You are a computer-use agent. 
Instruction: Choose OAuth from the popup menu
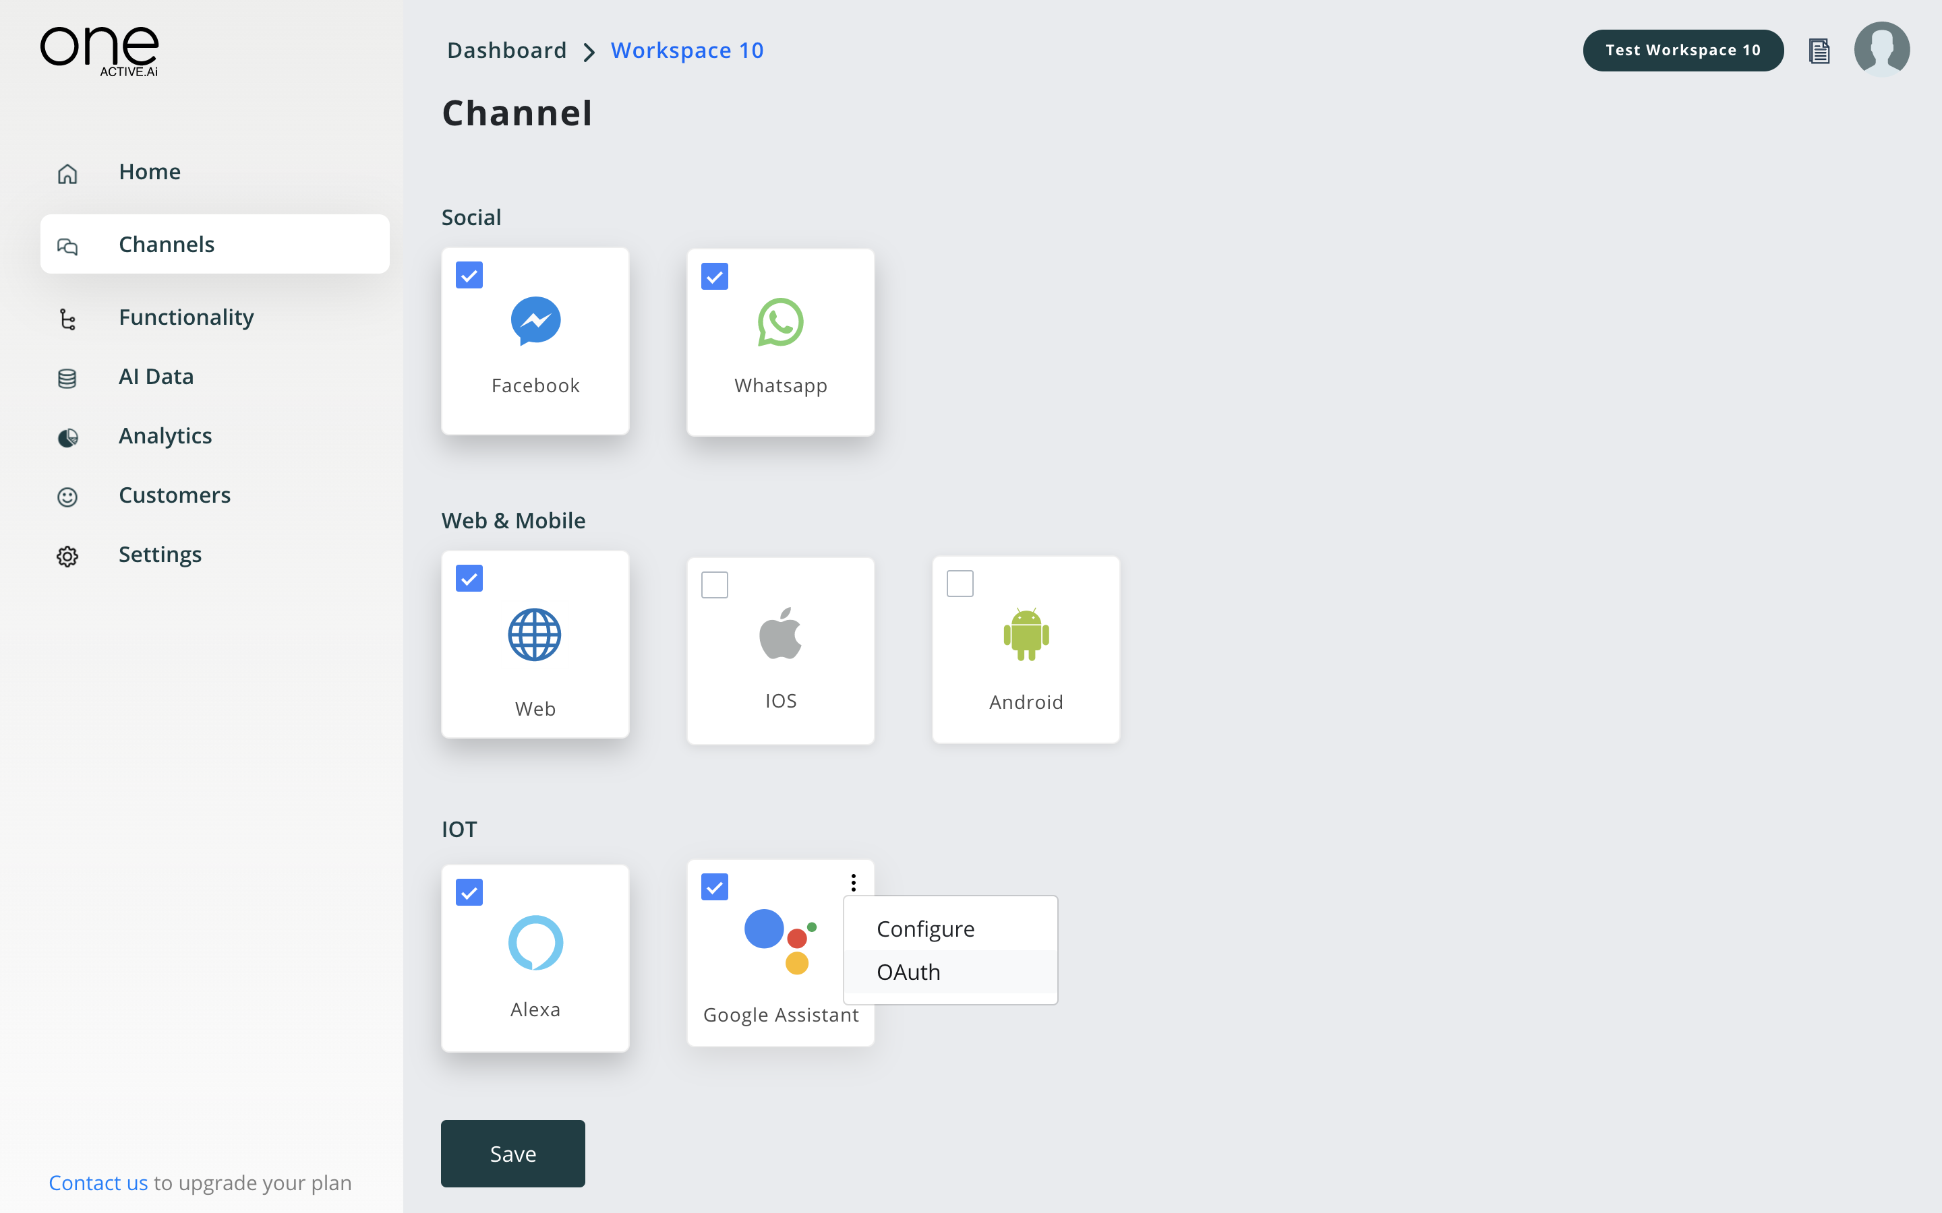point(950,972)
